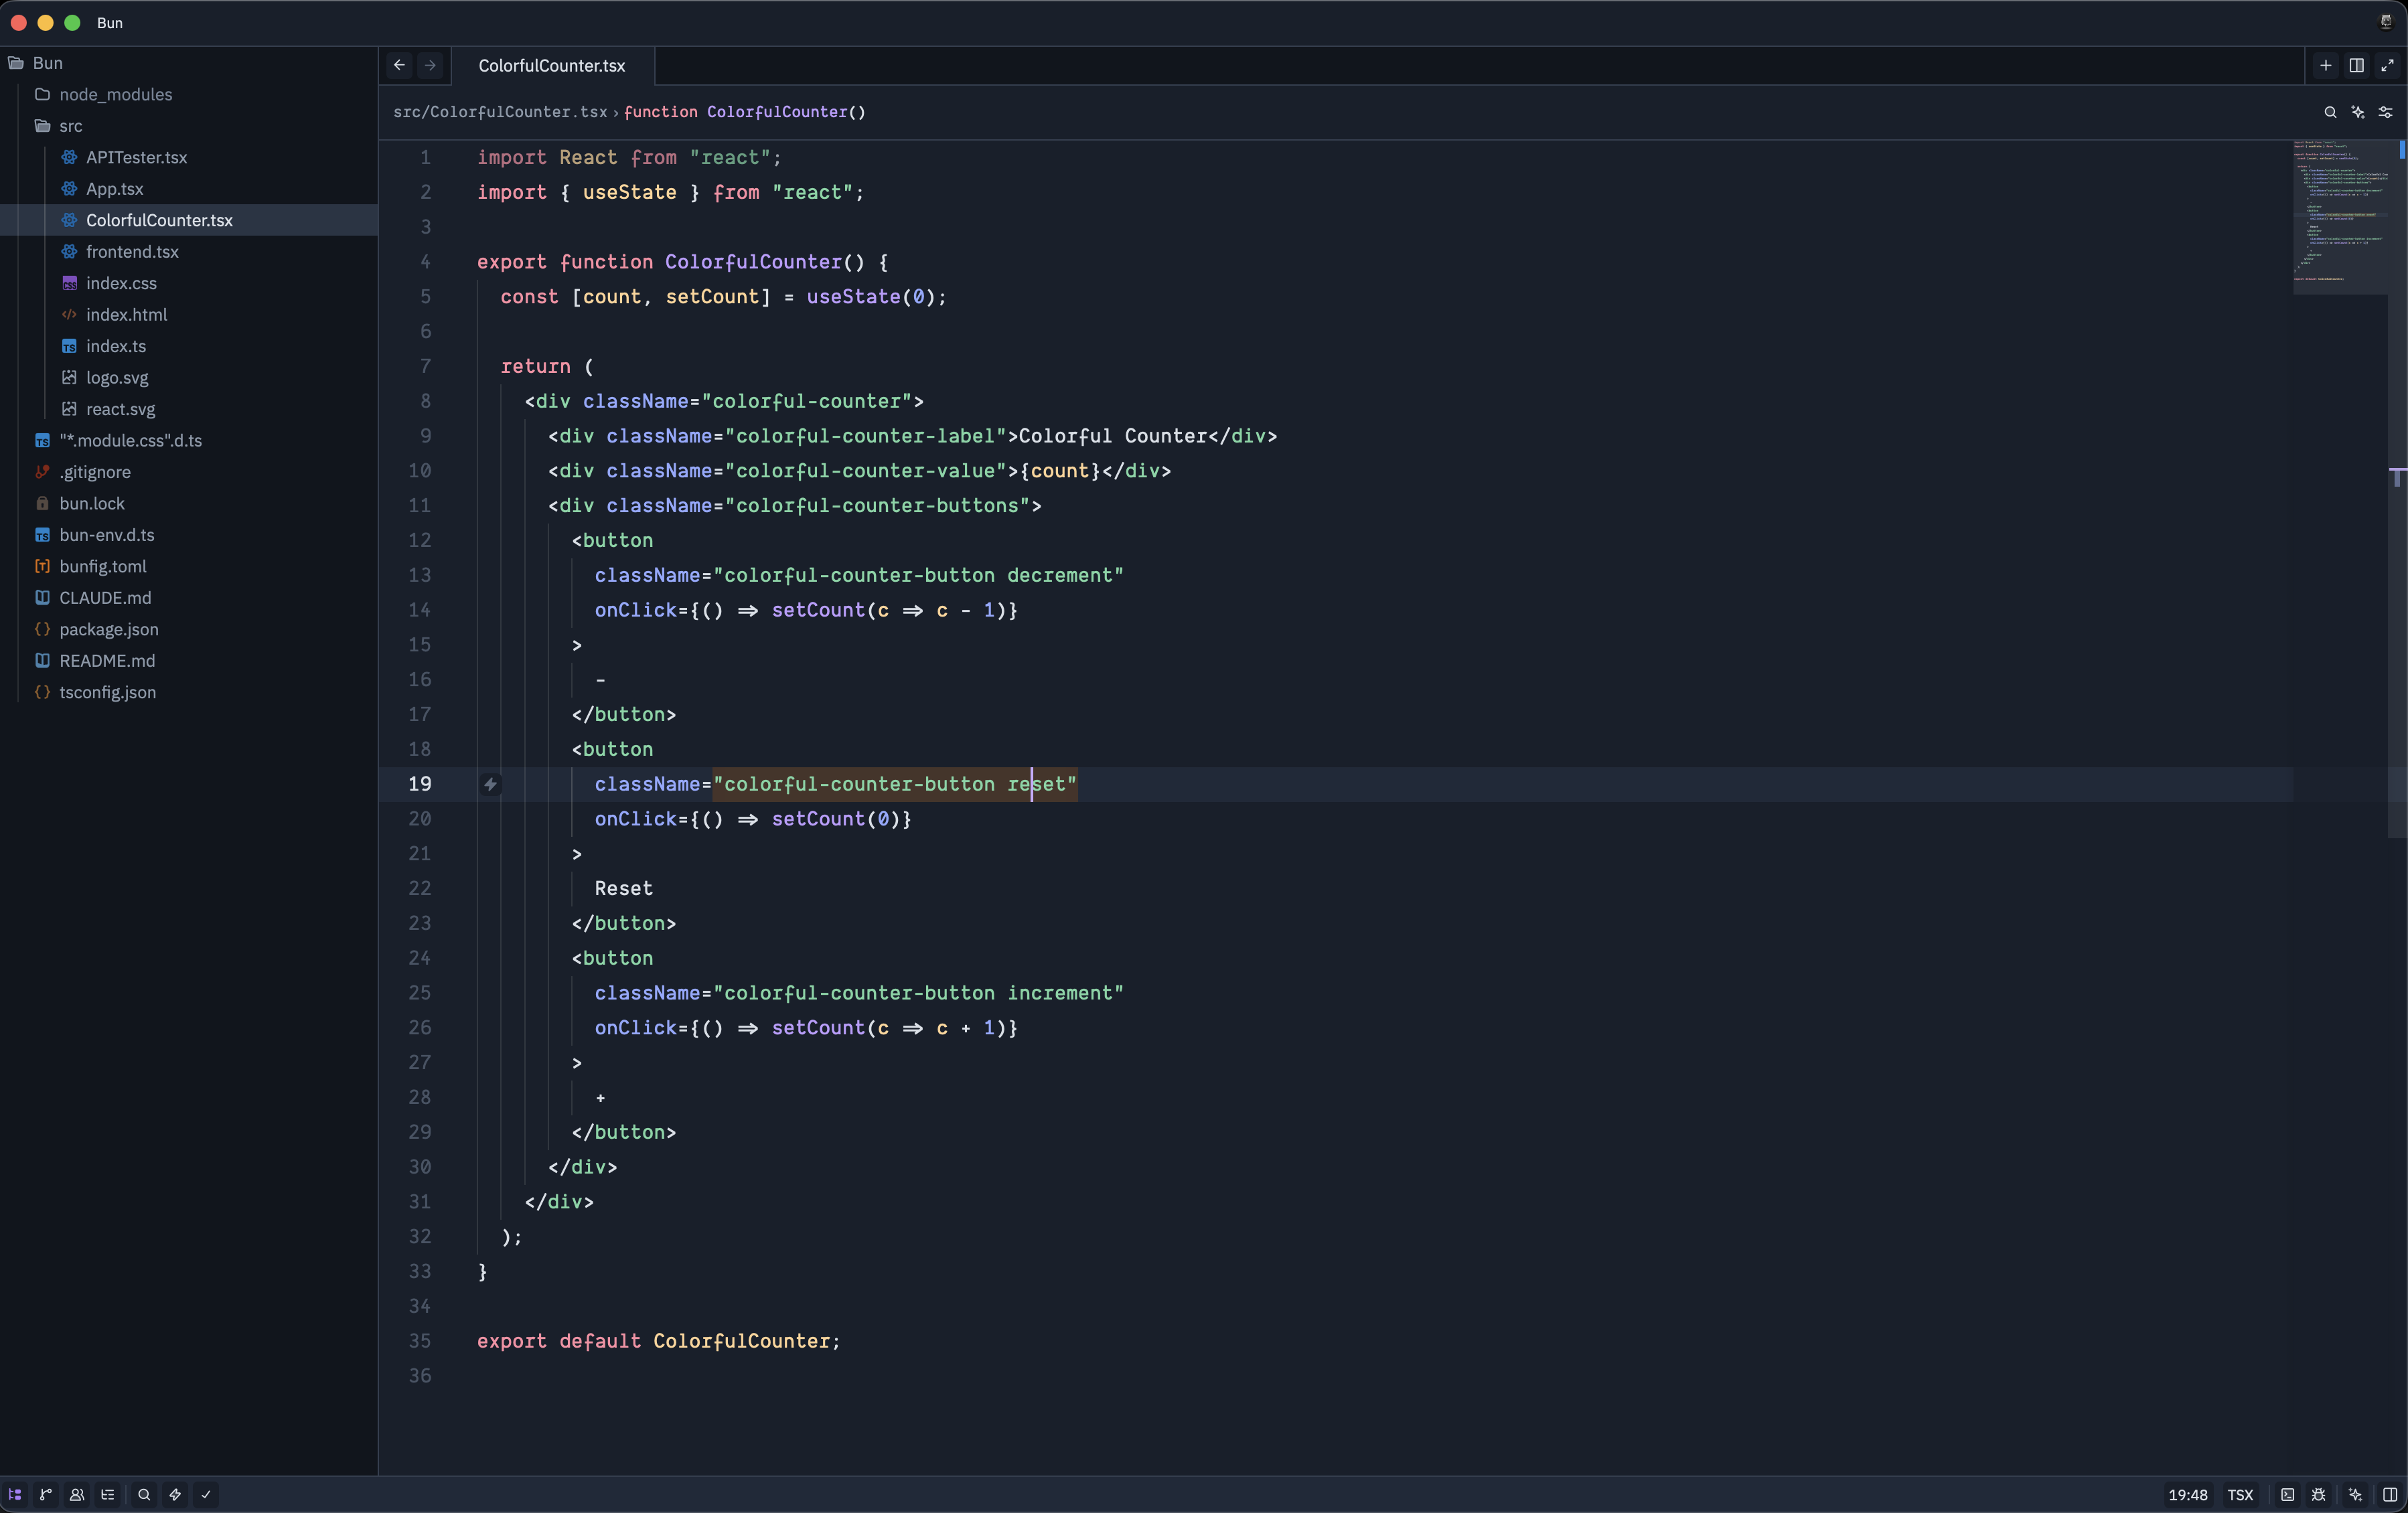Open the Git Panel branch icon
This screenshot has height=1513, width=2408.
pyautogui.click(x=46, y=1494)
